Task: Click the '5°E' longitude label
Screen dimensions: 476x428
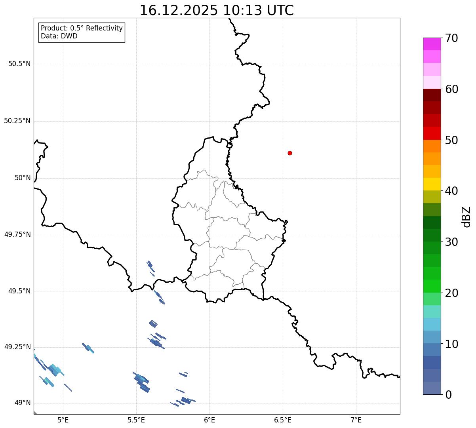Action: (63, 420)
